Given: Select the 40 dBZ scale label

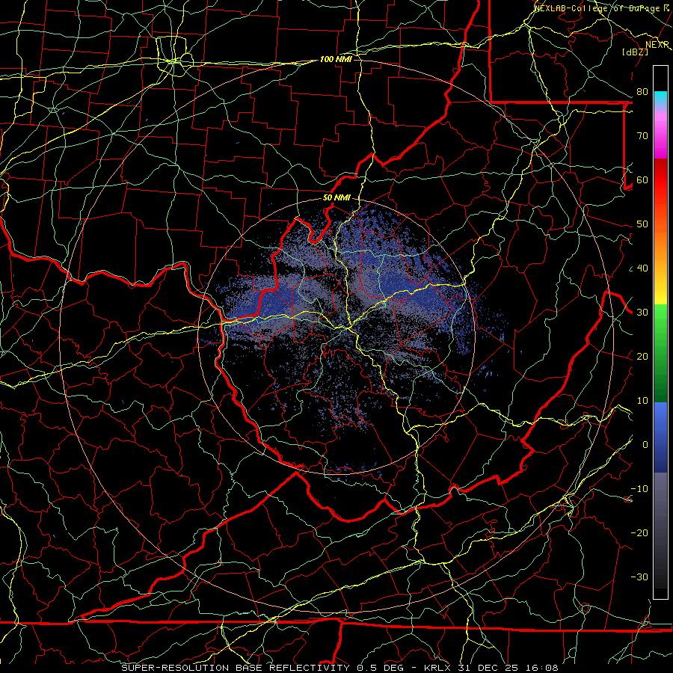Looking at the screenshot, I should [642, 268].
